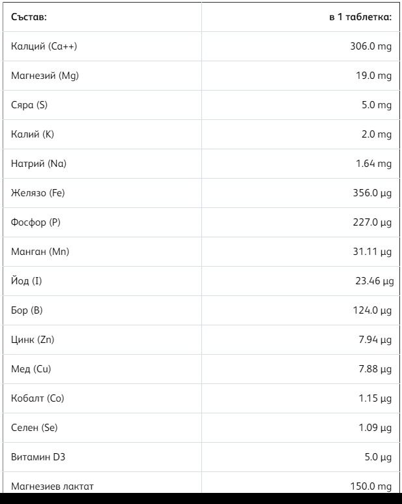Click the 23.46 µg iodine value

[372, 281]
